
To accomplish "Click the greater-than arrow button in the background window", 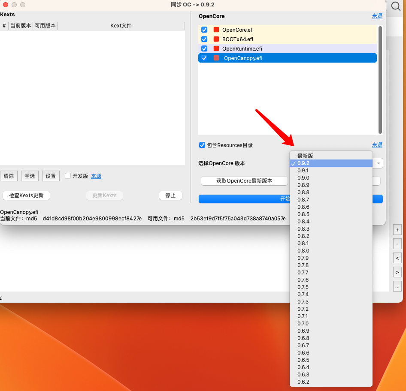I will pyautogui.click(x=397, y=272).
